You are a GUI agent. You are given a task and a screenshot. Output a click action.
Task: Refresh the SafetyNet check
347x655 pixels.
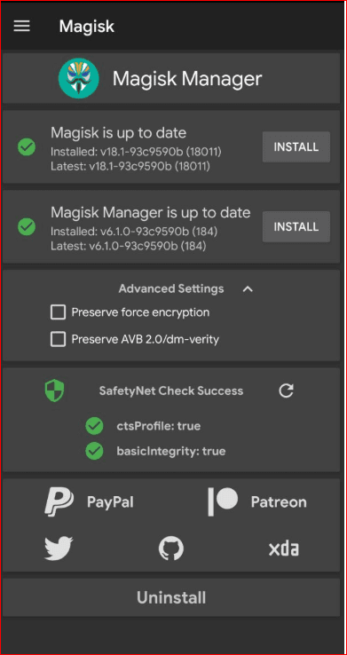[286, 391]
